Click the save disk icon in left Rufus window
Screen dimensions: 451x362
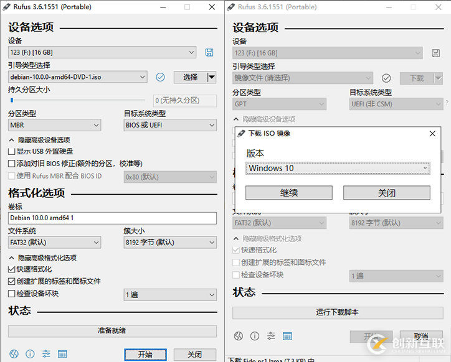point(209,52)
